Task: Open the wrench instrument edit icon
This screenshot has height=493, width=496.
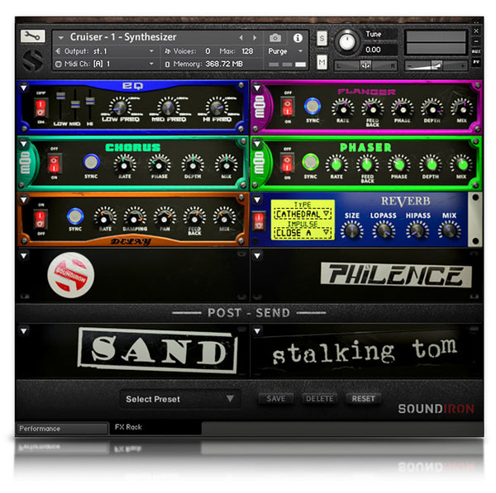Action: pyautogui.click(x=32, y=36)
